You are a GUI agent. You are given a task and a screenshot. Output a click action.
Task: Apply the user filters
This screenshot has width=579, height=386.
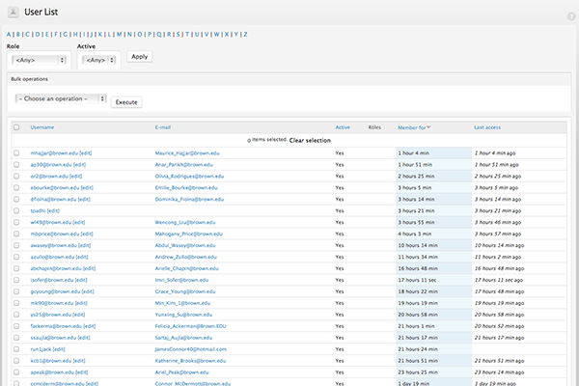coord(140,57)
